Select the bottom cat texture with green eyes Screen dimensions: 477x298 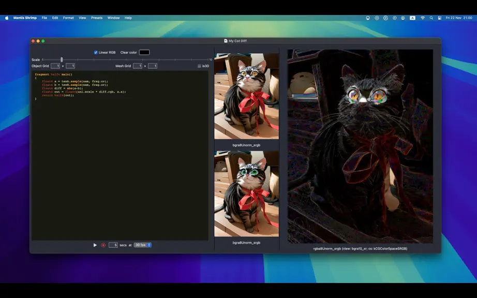point(246,194)
